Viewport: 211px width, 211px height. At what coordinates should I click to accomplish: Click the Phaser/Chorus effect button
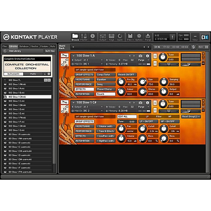point(105,89)
